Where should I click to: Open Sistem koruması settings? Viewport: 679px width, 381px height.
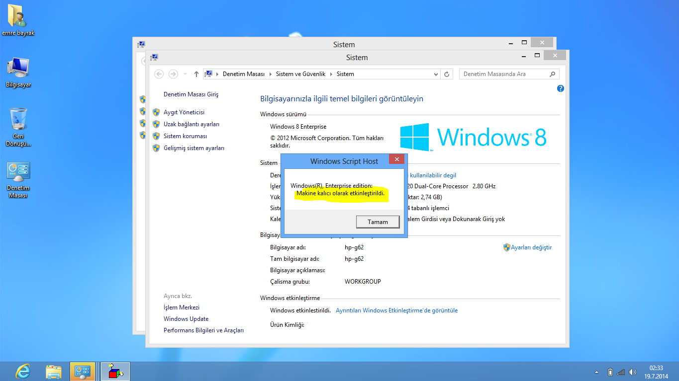185,136
